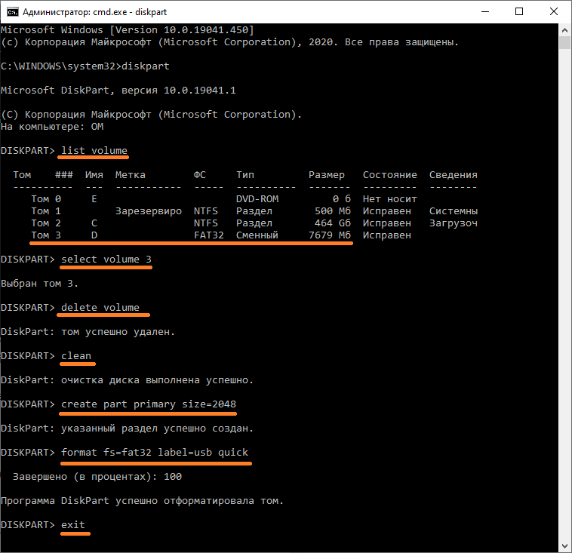Click 'Размер' column header
The height and width of the screenshot is (553, 572).
click(327, 175)
